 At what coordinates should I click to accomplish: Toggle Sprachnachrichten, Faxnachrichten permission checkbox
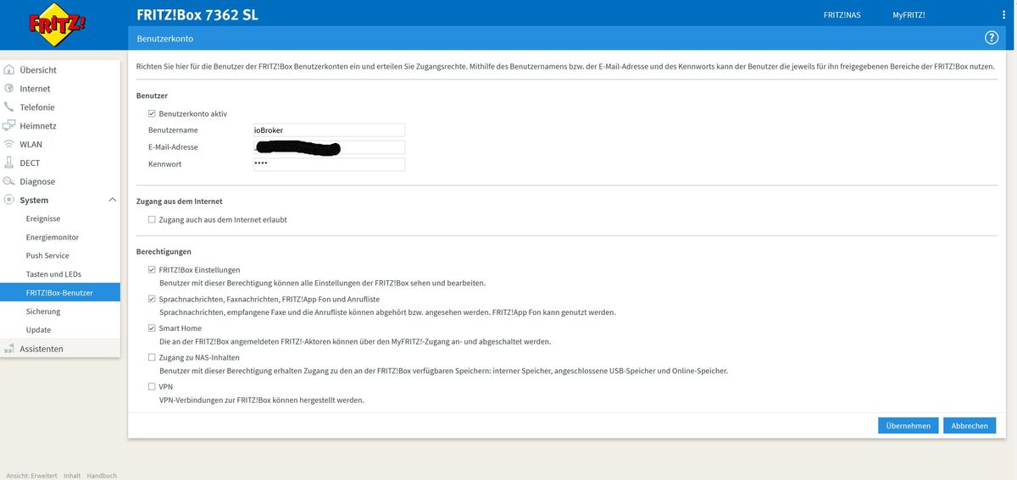[152, 300]
